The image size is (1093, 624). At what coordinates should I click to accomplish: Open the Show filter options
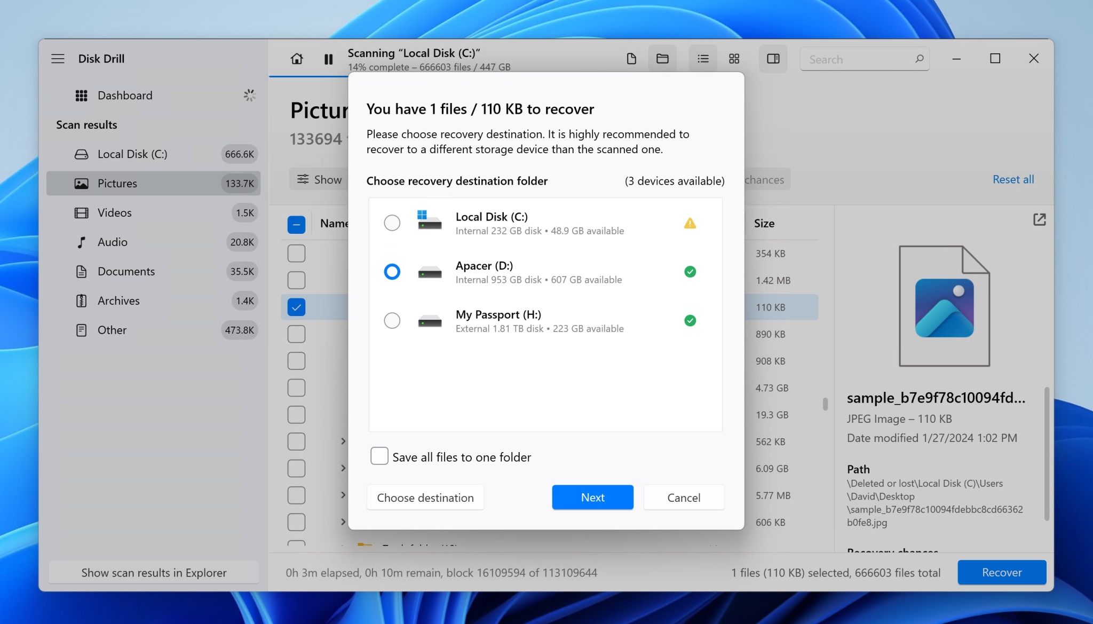[319, 179]
